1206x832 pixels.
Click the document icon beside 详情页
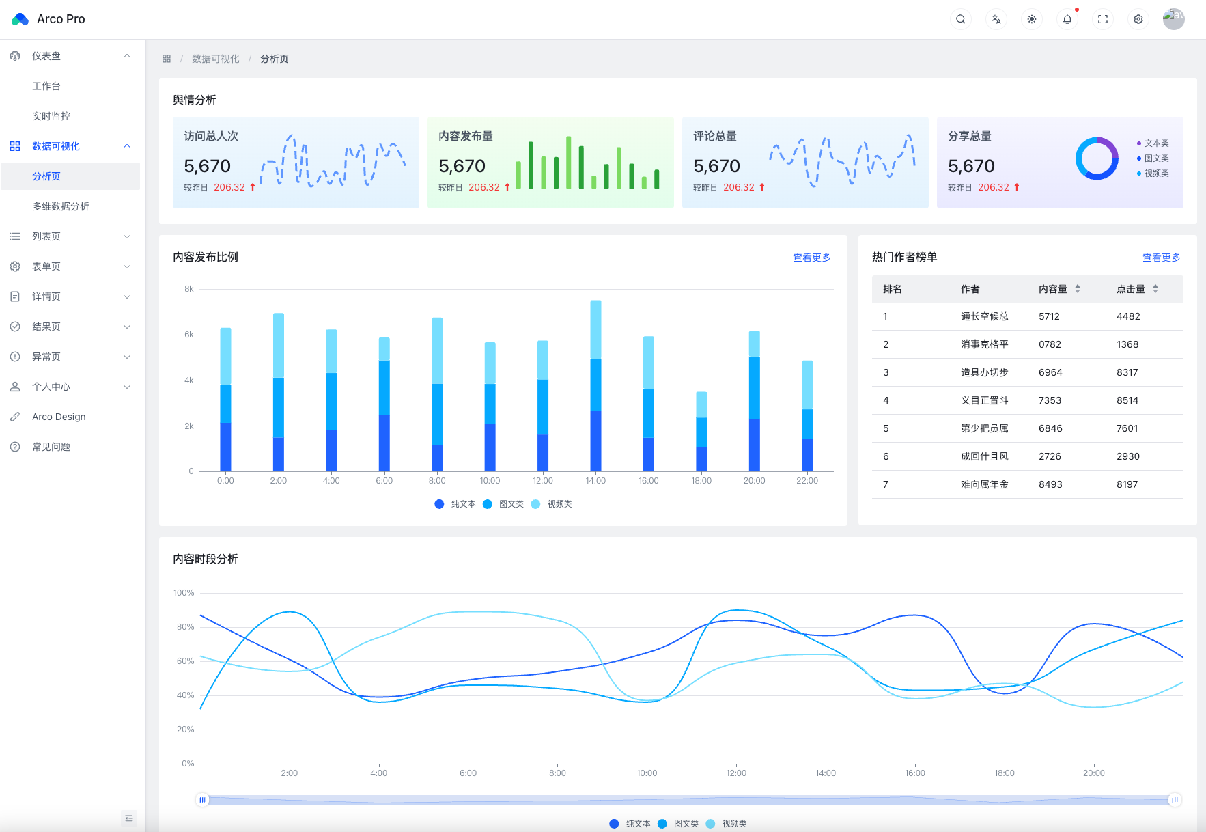point(15,296)
